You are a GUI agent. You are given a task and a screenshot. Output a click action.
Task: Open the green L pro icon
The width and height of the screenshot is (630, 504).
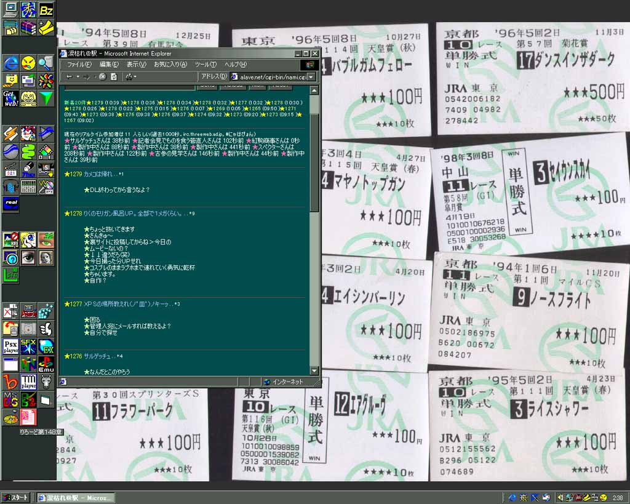pos(10,275)
